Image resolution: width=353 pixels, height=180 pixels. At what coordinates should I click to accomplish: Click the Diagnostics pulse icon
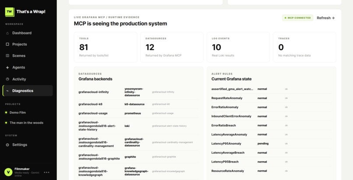[7, 91]
